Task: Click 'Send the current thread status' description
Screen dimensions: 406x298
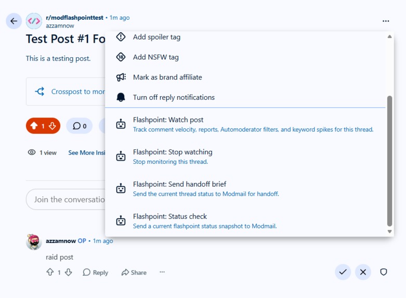Action: [x=206, y=194]
